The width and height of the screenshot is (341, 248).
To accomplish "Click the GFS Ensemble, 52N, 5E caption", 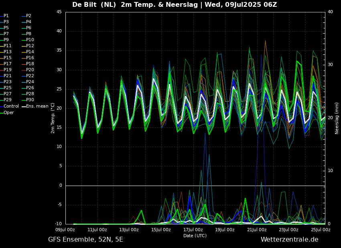I will point(85,240).
